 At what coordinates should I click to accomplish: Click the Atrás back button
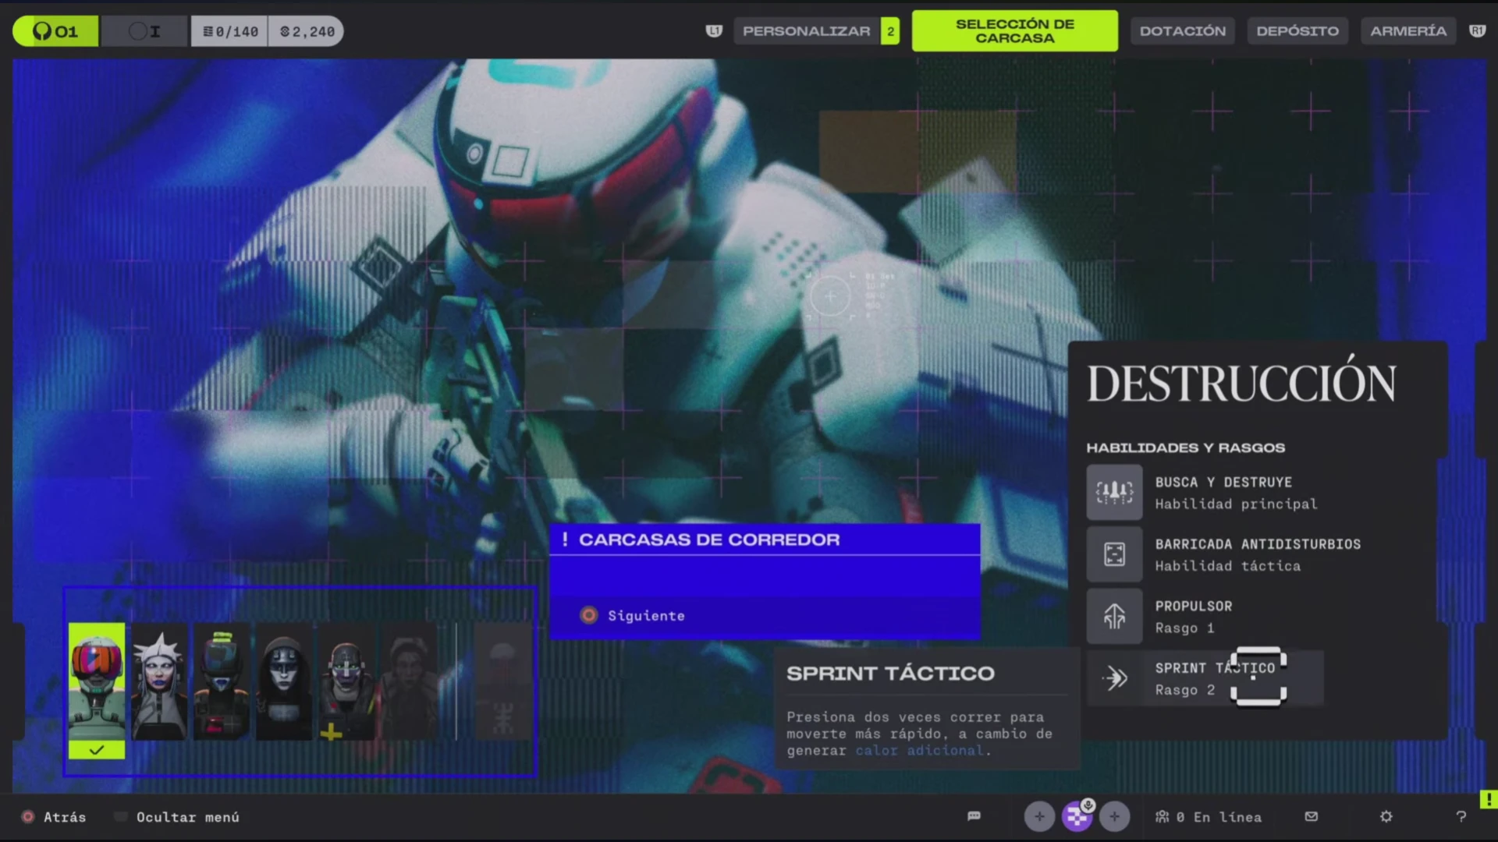[x=55, y=817]
